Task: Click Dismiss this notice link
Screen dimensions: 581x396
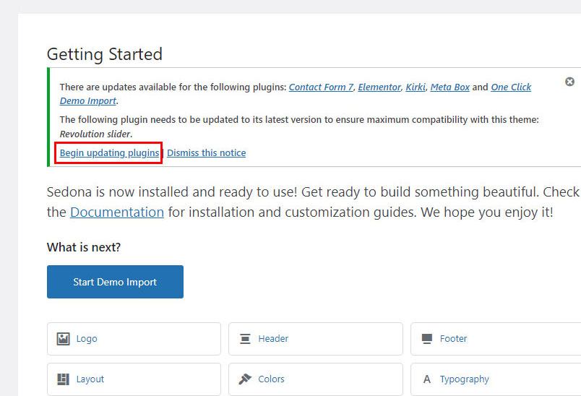Action: point(207,152)
